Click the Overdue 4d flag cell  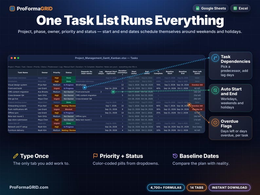197,109
